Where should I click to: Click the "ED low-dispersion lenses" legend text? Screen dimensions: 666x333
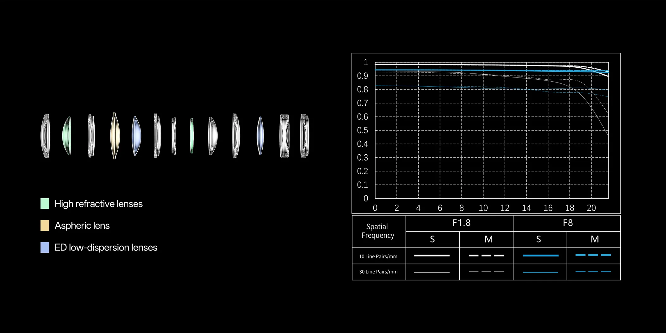coord(106,248)
